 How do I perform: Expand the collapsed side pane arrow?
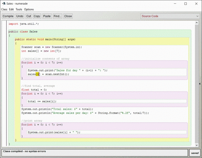click(200, 84)
